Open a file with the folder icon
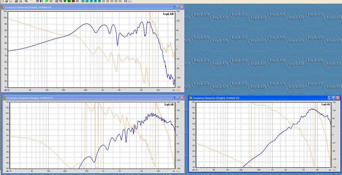This screenshot has width=342, height=175. pos(6,1)
